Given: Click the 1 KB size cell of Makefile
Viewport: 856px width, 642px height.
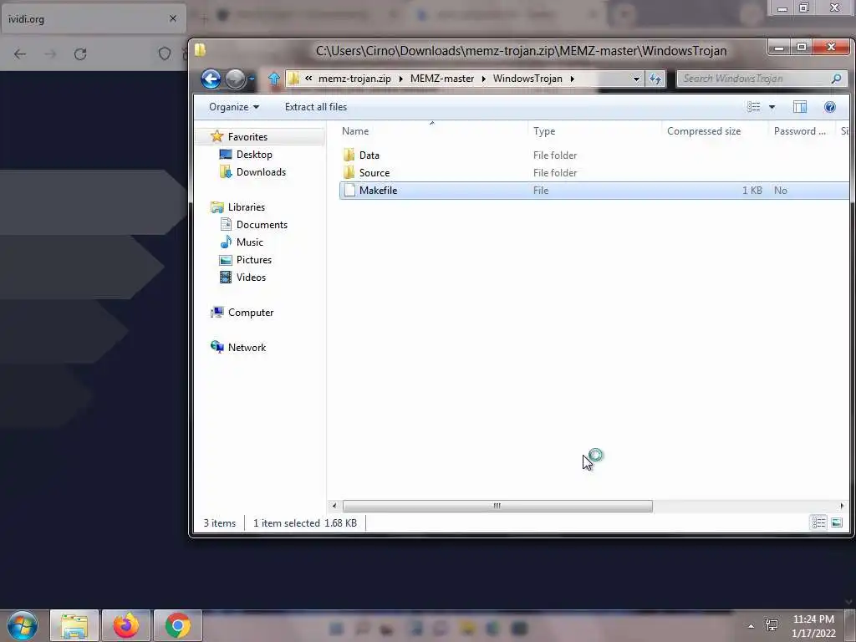Looking at the screenshot, I should click(752, 190).
